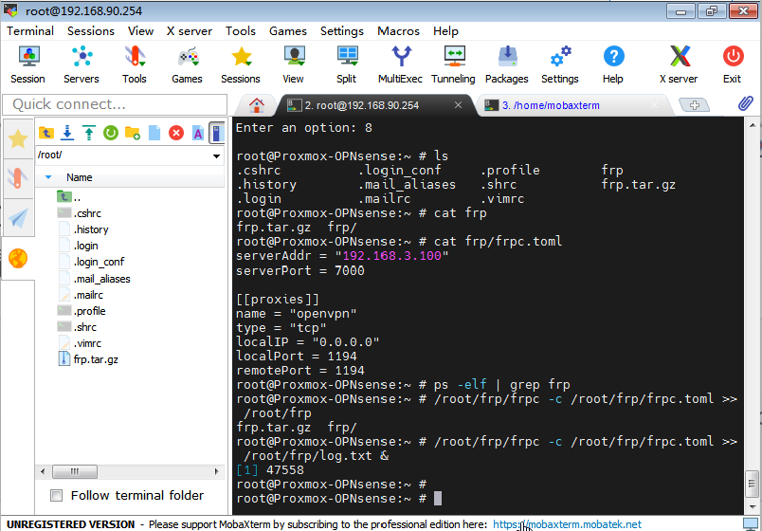Open the Packages icon
The image size is (762, 531).
(x=506, y=64)
